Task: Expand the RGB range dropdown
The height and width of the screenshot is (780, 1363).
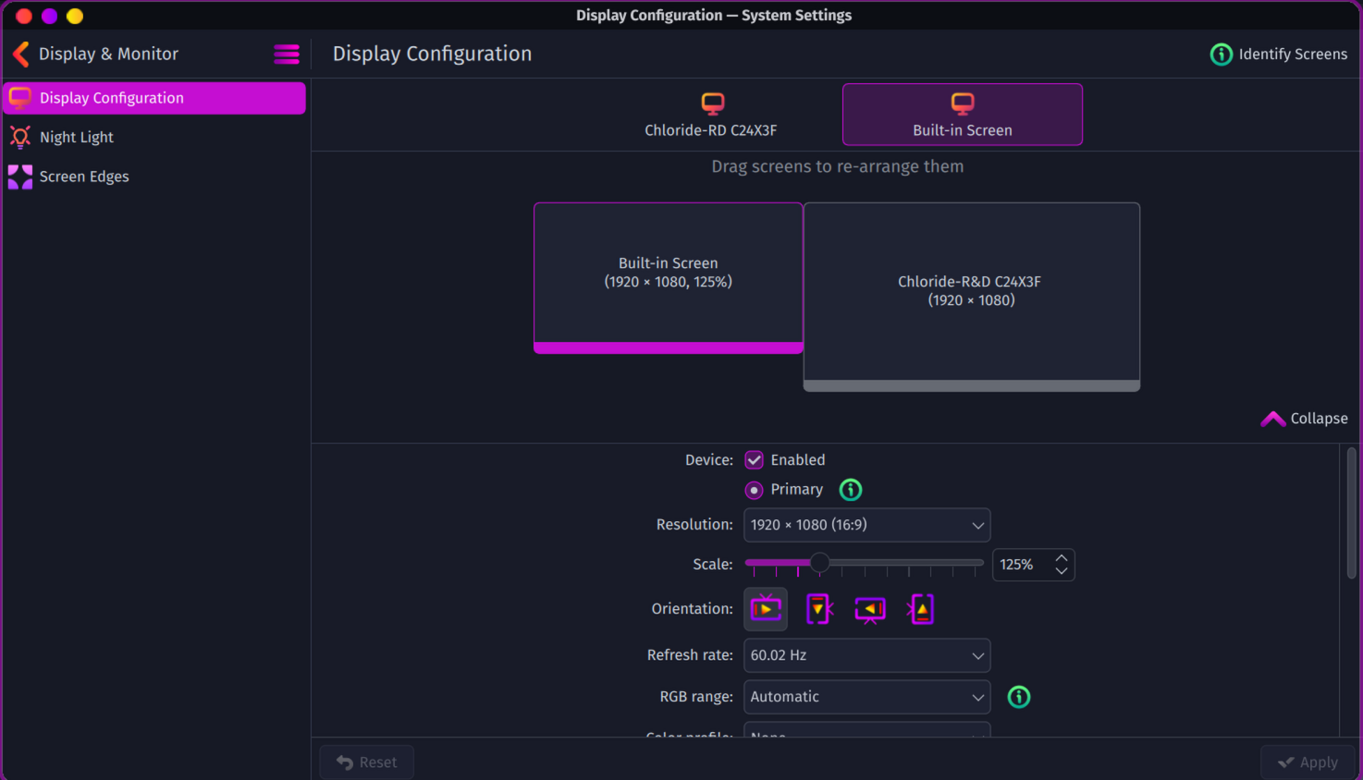Action: point(866,697)
